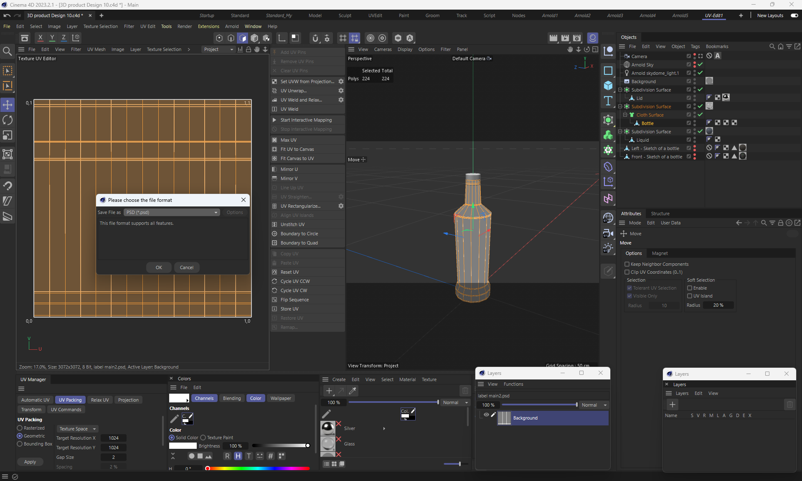Select the Rasterized packing radio button
This screenshot has width=802, height=481.
click(x=20, y=428)
